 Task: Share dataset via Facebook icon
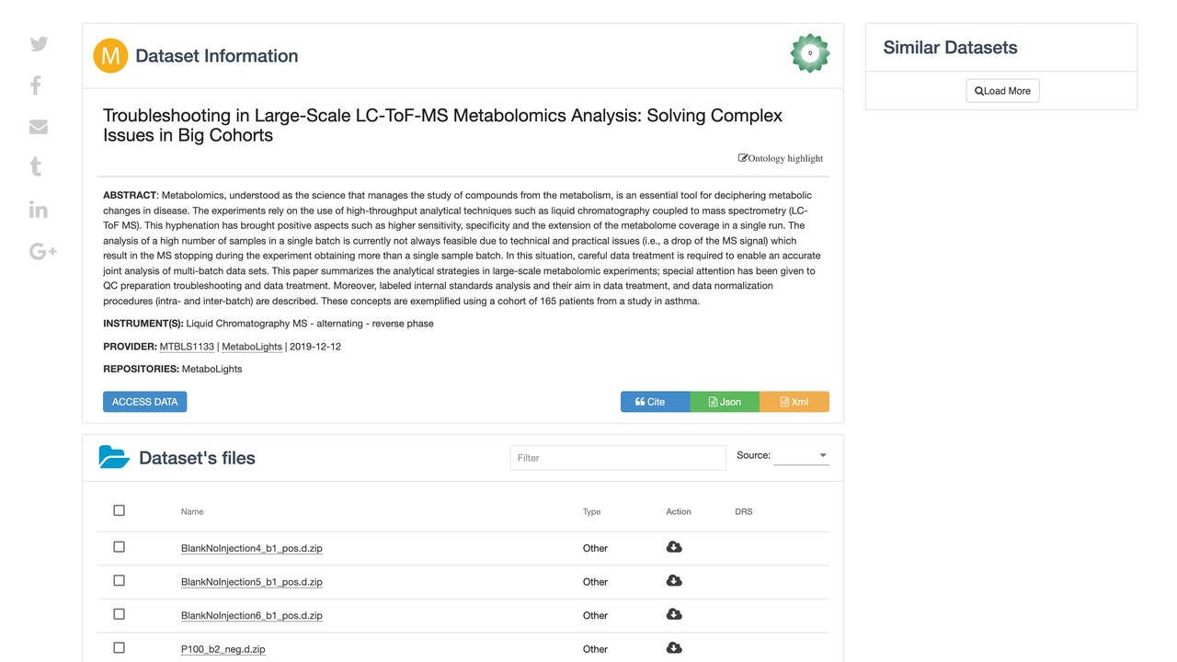[36, 86]
